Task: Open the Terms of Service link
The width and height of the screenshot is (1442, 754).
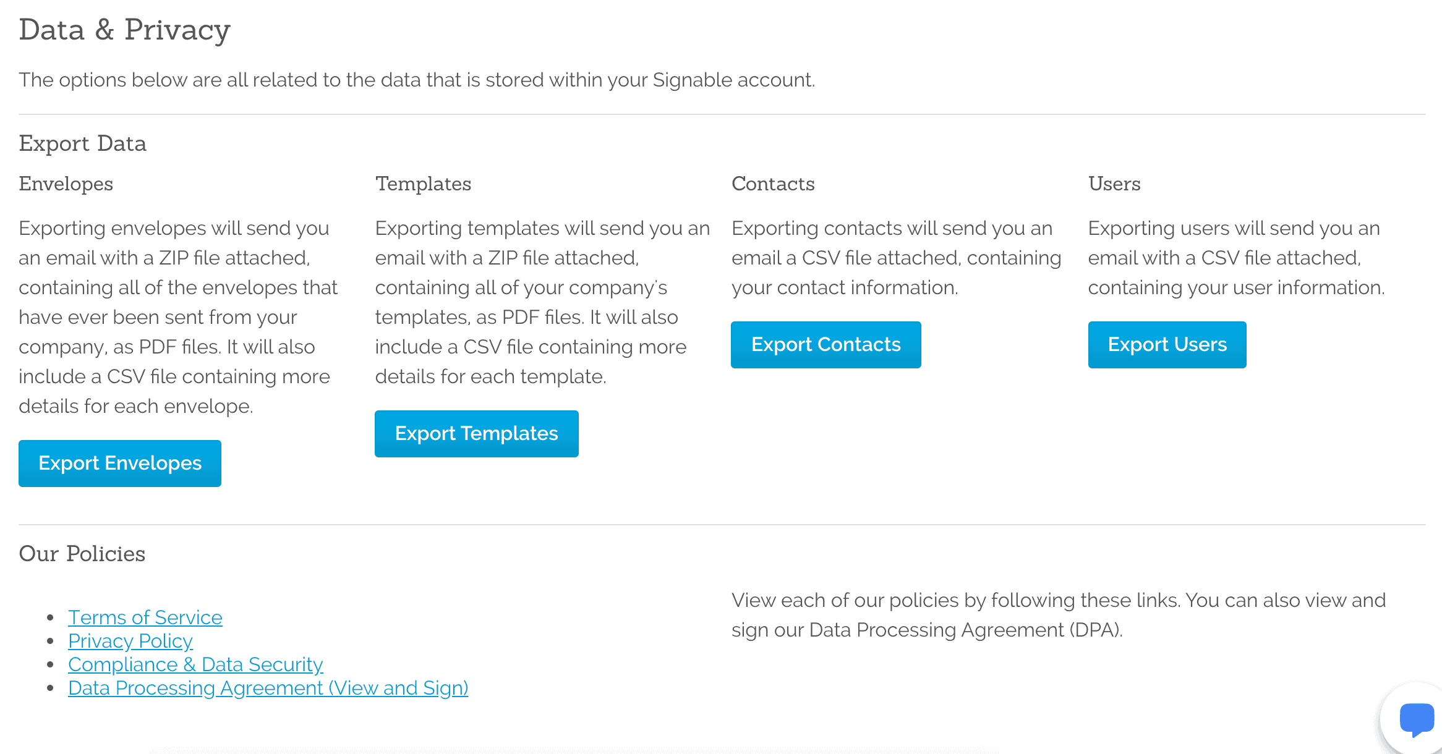Action: click(x=145, y=617)
